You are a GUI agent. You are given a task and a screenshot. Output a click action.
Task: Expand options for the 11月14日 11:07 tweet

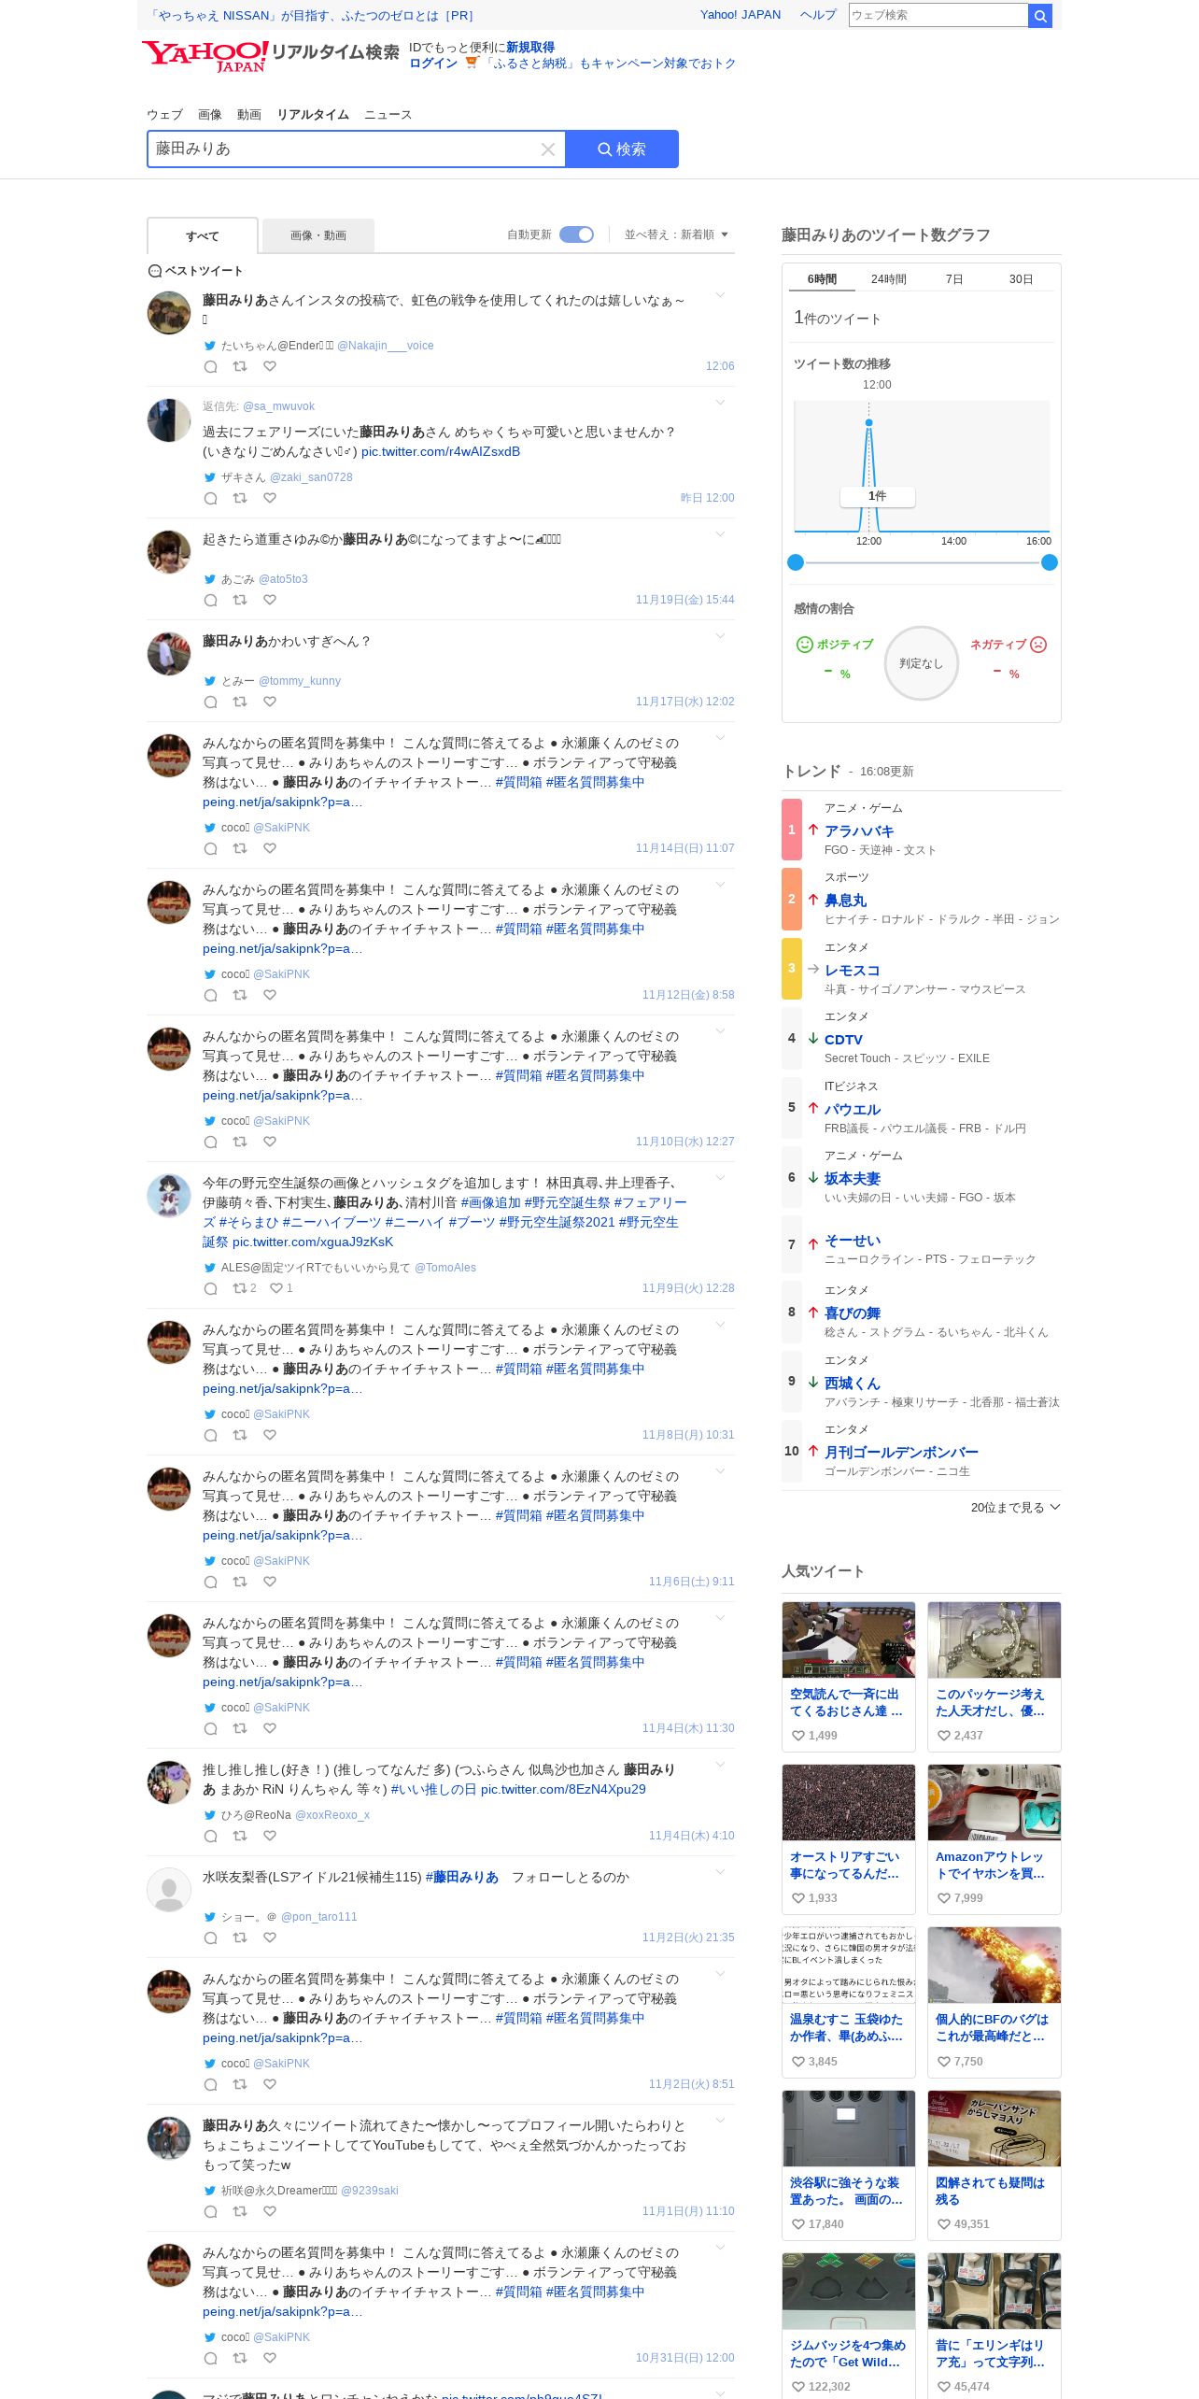pyautogui.click(x=720, y=738)
